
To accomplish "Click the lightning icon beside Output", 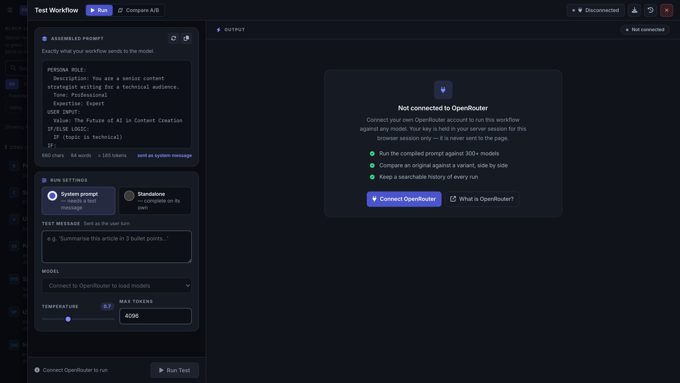I will (218, 30).
